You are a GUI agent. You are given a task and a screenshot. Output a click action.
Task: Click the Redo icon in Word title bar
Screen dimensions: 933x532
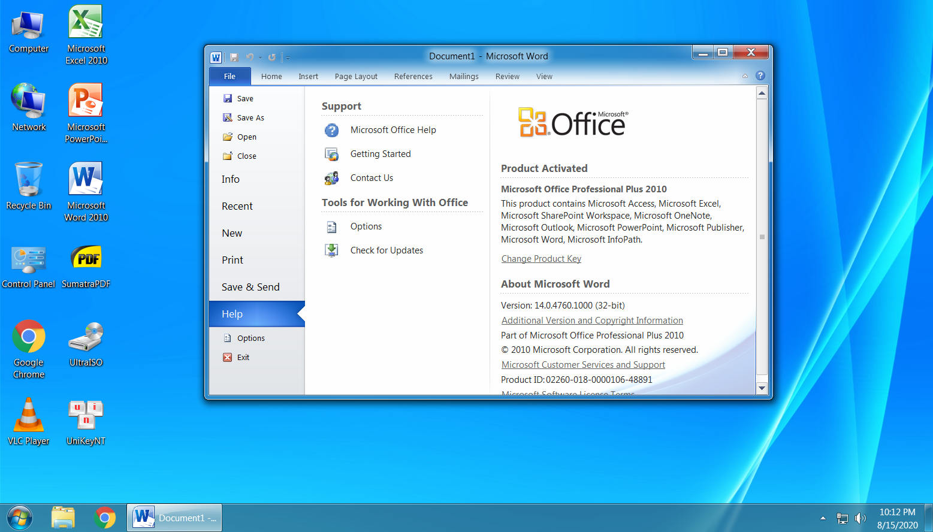(x=272, y=58)
